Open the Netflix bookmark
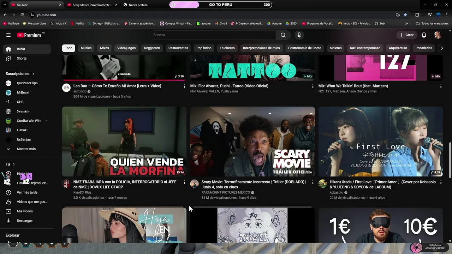The height and width of the screenshot is (254, 452). [77, 24]
